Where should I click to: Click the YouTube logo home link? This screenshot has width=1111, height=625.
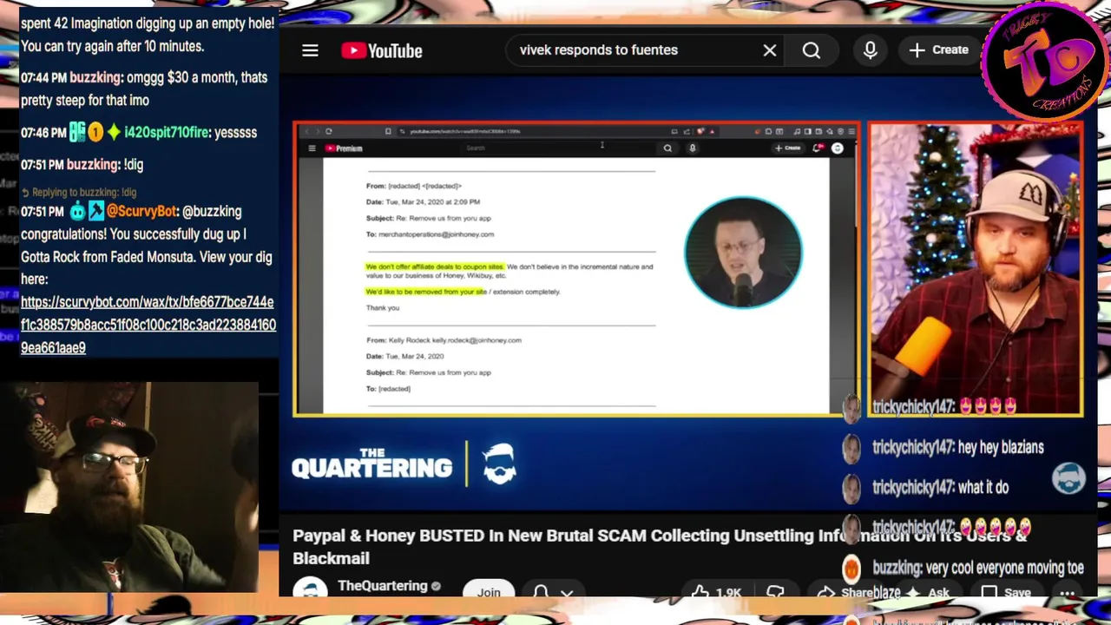point(382,50)
